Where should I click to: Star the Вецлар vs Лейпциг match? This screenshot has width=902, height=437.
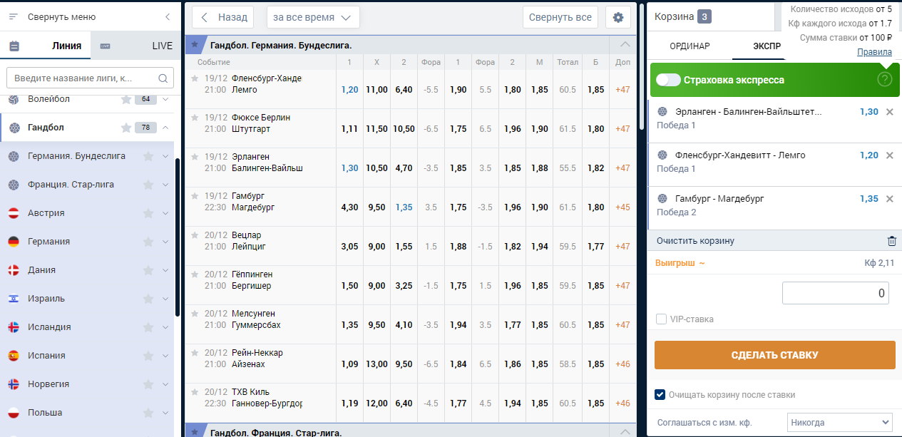click(x=195, y=235)
